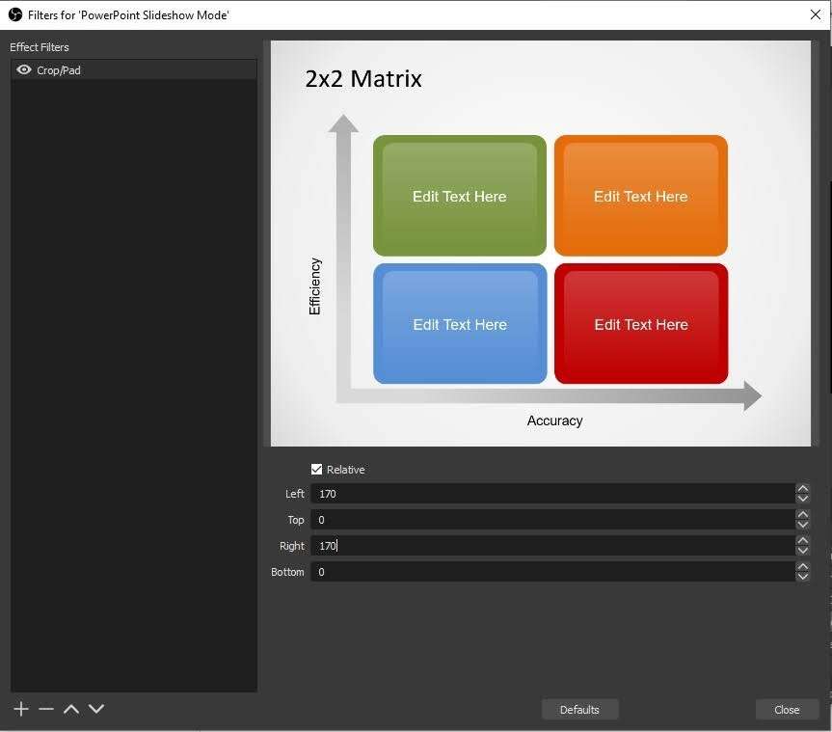Image resolution: width=832 pixels, height=732 pixels.
Task: Select the Bottom crop input field
Action: 550,572
